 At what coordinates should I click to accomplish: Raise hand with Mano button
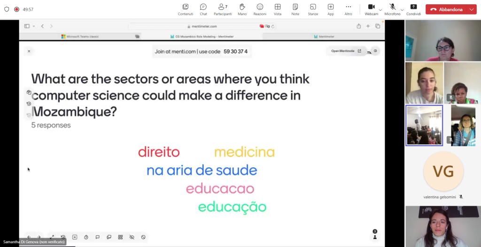(242, 9)
